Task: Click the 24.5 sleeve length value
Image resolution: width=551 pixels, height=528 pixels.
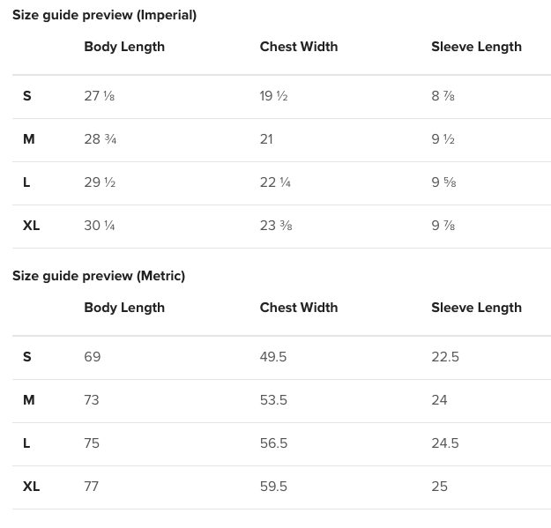Action: coord(445,443)
